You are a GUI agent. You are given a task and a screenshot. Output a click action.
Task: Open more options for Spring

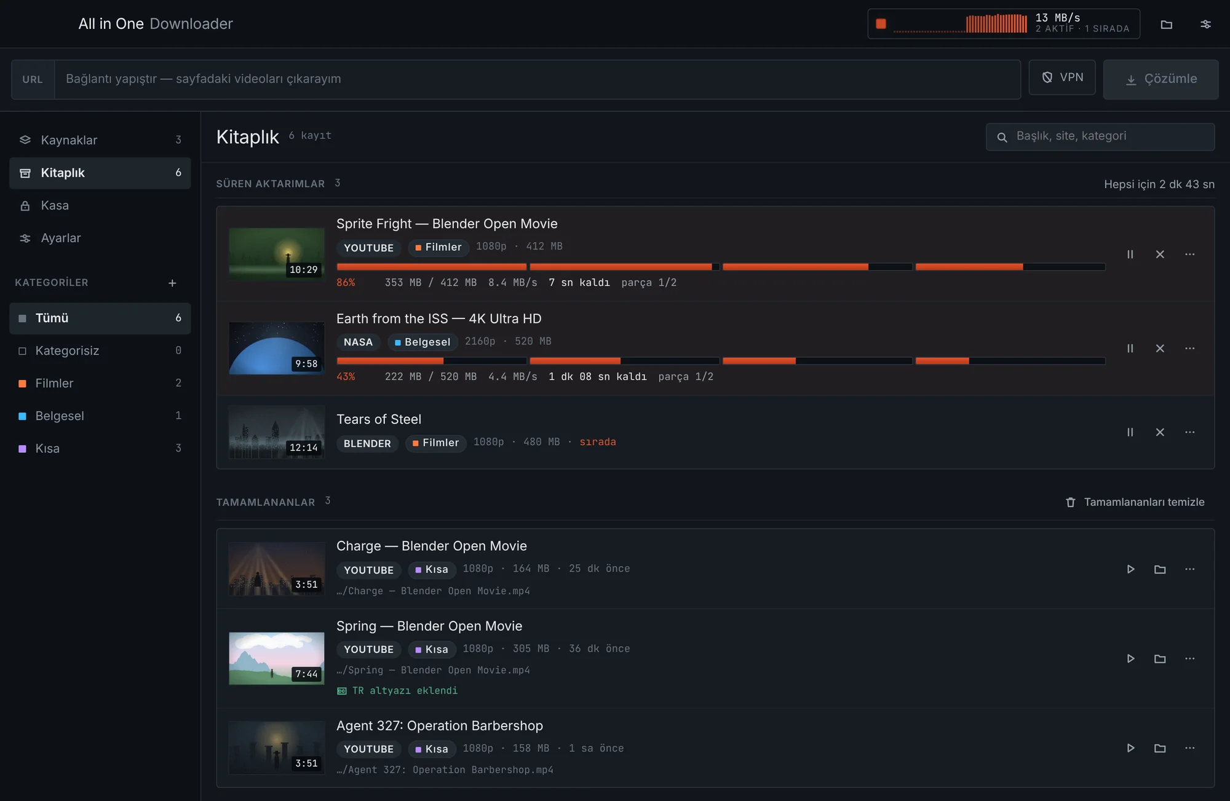pyautogui.click(x=1190, y=658)
